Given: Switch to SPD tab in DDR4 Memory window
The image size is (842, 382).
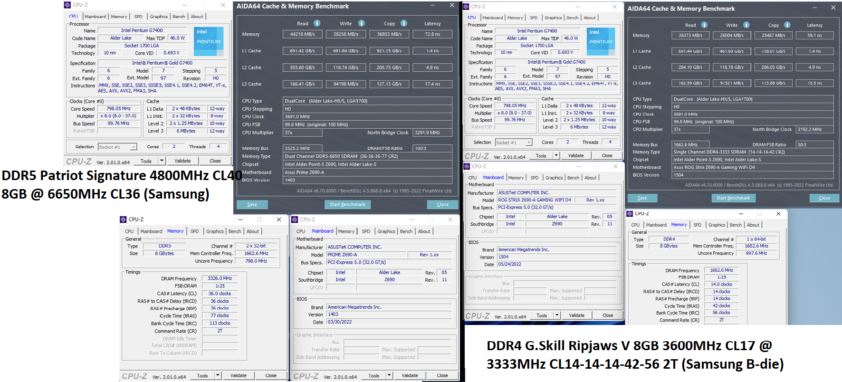Looking at the screenshot, I should pos(697,225).
